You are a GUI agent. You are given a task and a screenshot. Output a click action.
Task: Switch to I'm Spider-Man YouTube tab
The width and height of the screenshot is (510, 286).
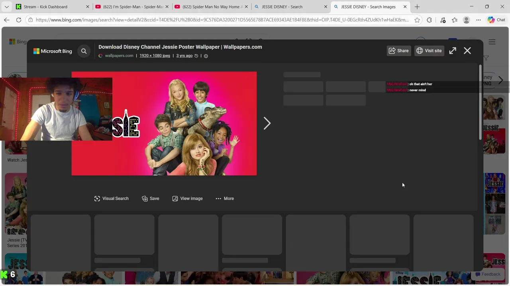coord(132,7)
